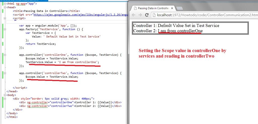Go back in the Chrome browser

click(134, 15)
